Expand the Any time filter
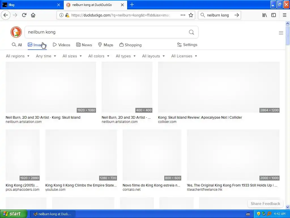This screenshot has width=290, height=218. [x=46, y=56]
